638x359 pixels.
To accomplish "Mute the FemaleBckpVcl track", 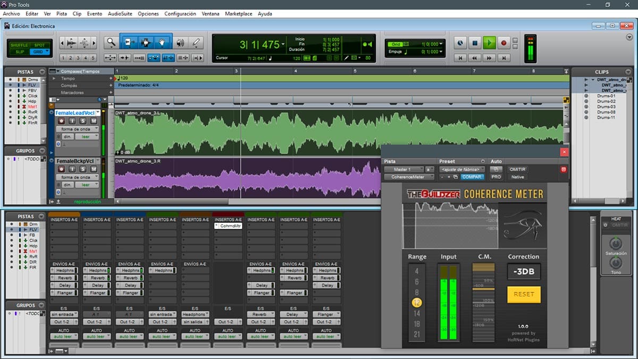I will [x=94, y=169].
